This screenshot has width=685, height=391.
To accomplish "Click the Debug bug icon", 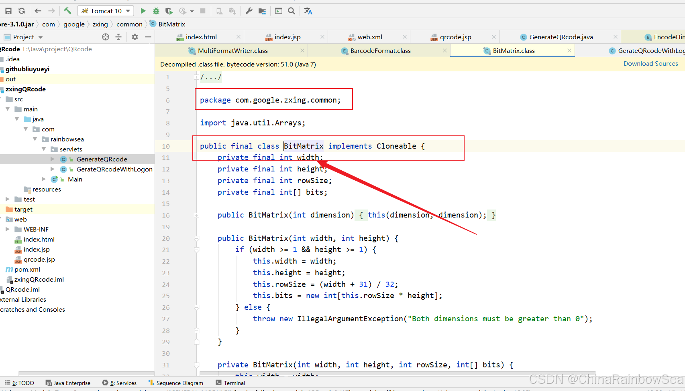I will click(156, 11).
